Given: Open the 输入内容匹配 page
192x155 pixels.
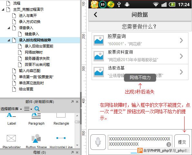Looking at the screenshot, I should tap(29, 71).
